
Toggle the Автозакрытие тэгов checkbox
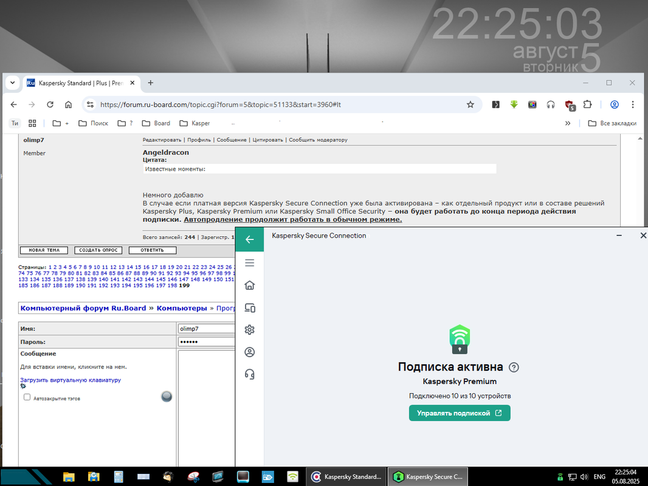click(27, 397)
